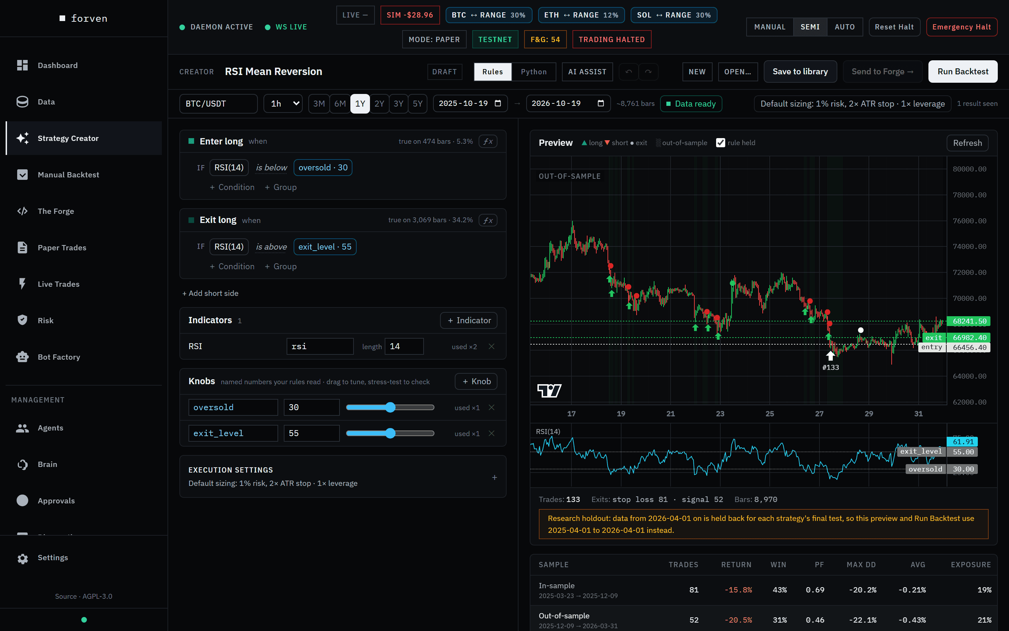The height and width of the screenshot is (631, 1009).
Task: Switch to the Rules tab
Action: (493, 72)
